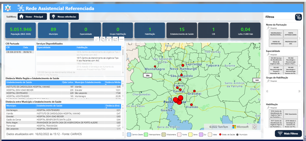Select the Metropolitana legend color swatch
The width and height of the screenshot is (306, 141).
click(x=146, y=134)
